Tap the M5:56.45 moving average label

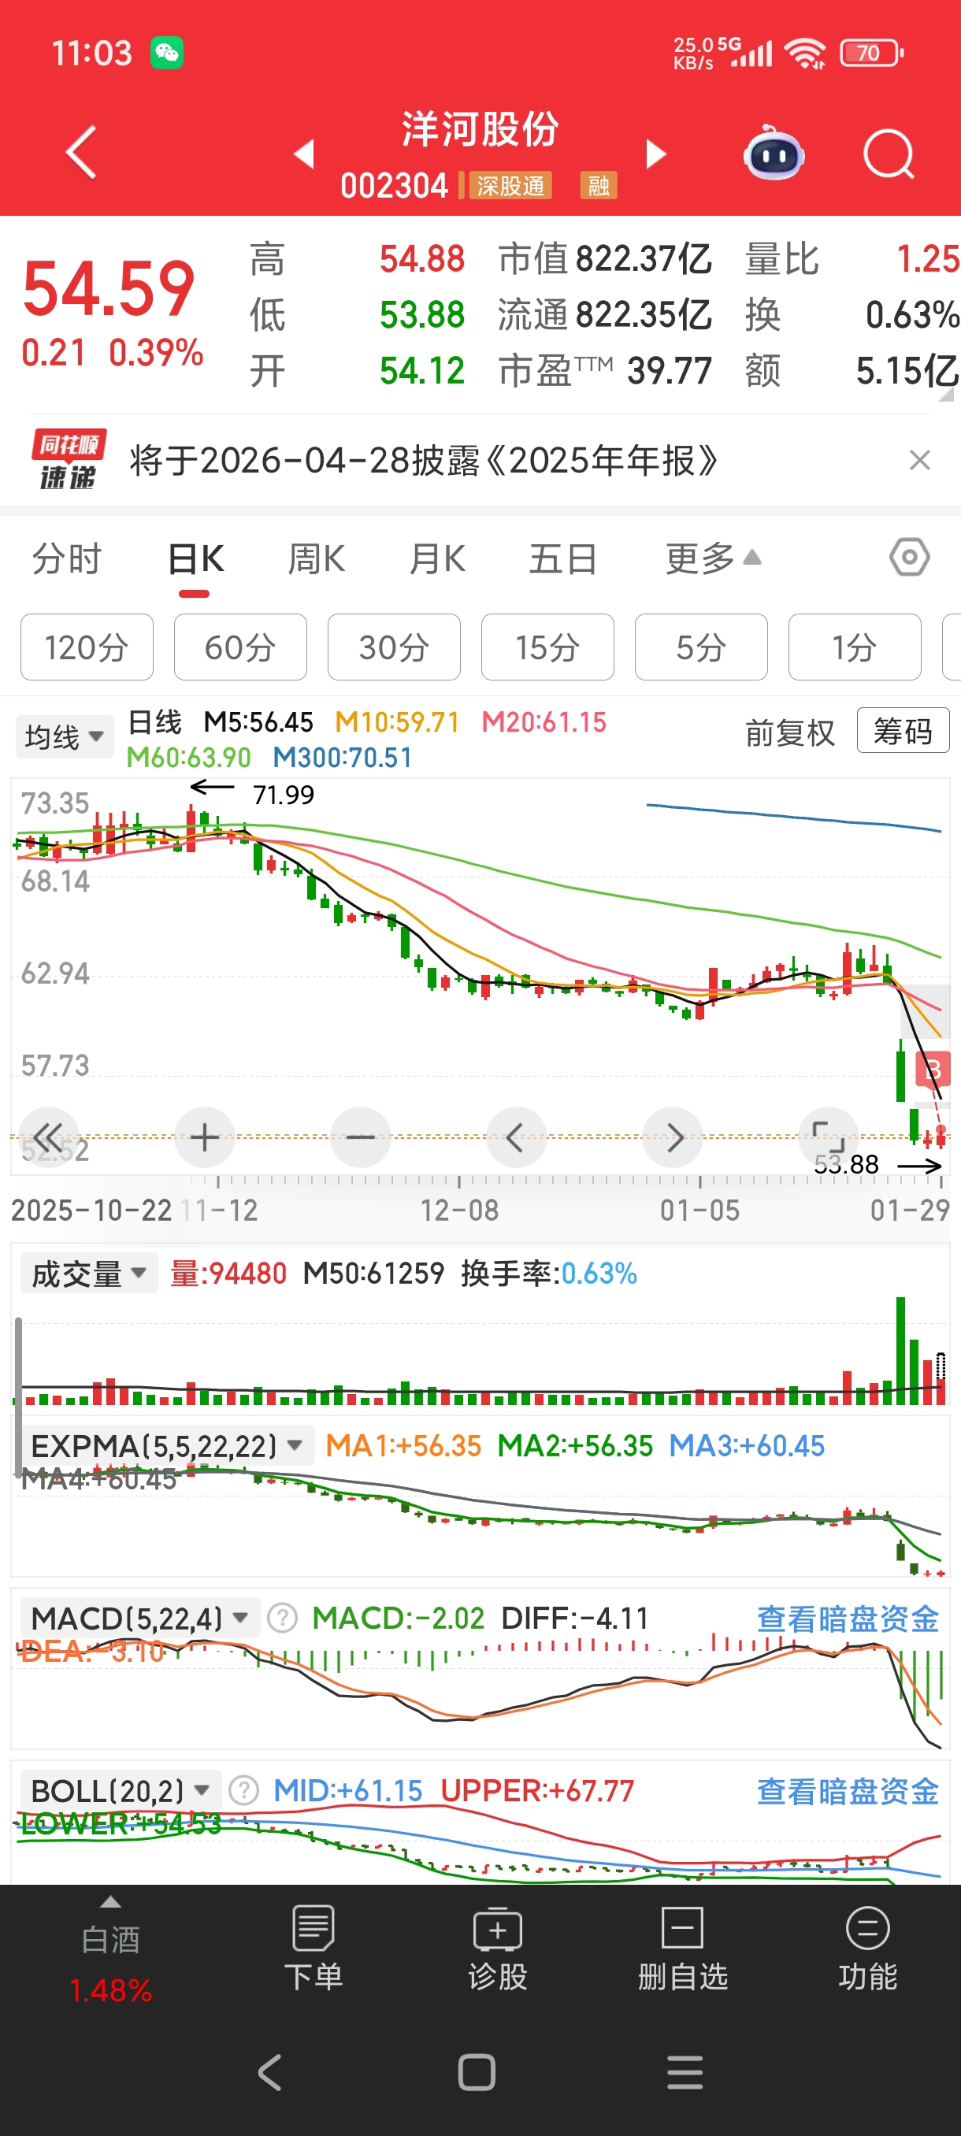pos(258,722)
